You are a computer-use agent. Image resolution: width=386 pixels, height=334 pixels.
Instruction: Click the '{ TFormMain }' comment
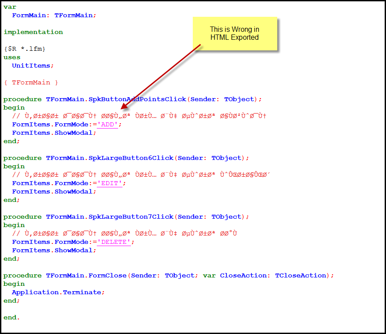[31, 82]
